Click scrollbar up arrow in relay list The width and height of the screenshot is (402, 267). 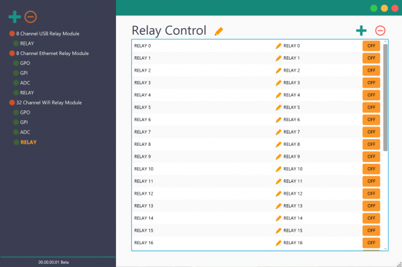point(385,41)
